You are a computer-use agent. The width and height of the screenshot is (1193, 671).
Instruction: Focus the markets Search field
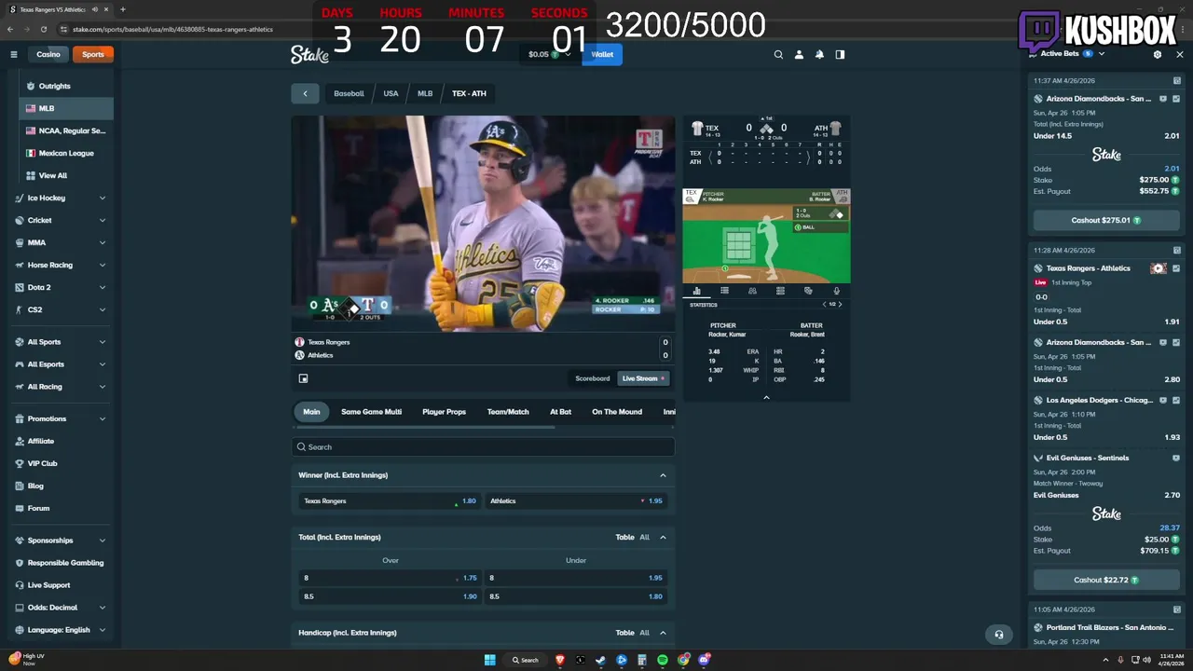(x=483, y=447)
